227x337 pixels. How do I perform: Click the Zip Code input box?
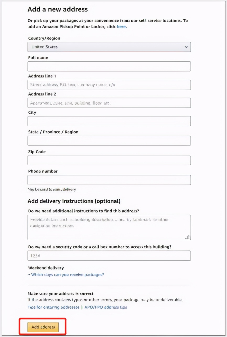(x=109, y=160)
